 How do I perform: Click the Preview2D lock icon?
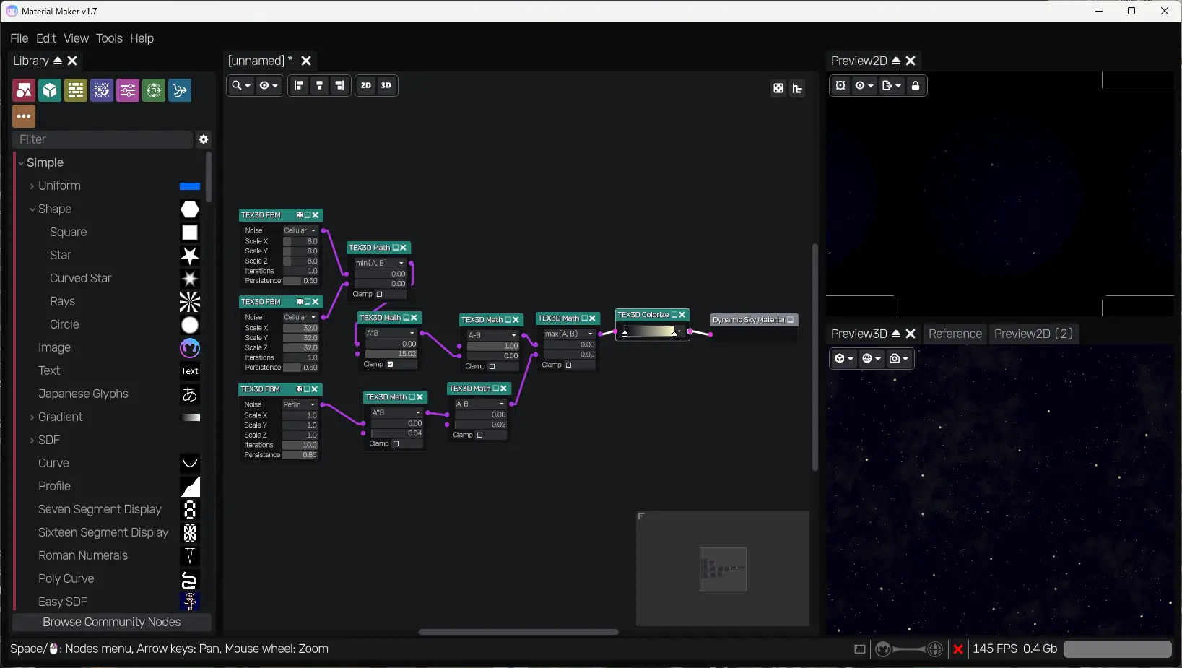coord(916,85)
